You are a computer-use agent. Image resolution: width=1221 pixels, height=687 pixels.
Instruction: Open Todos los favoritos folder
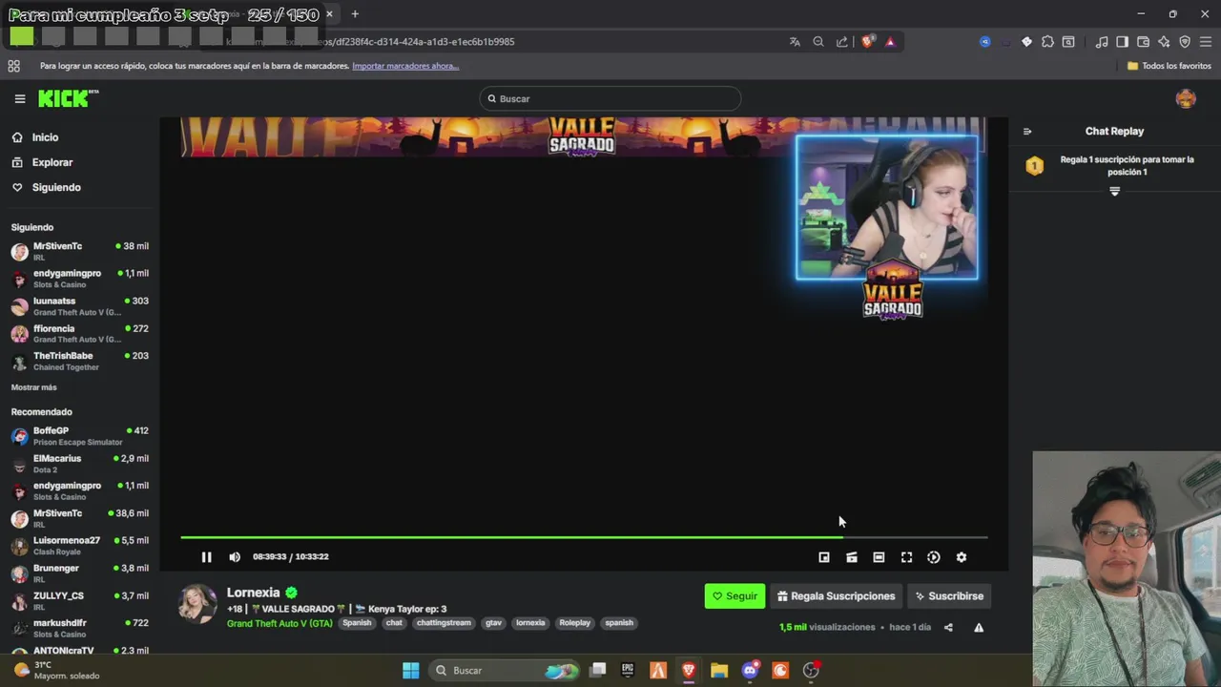click(x=1169, y=66)
